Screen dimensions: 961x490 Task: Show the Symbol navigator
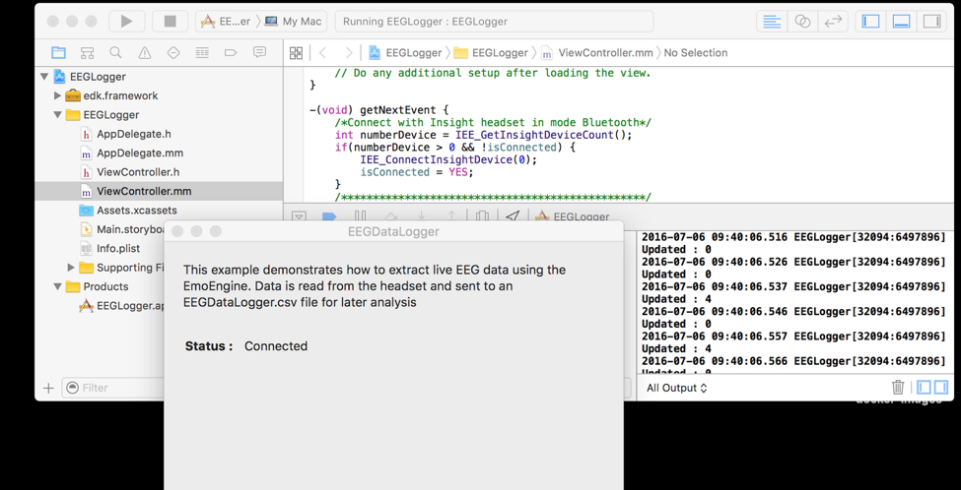click(87, 52)
